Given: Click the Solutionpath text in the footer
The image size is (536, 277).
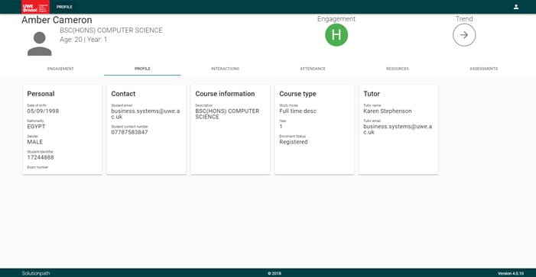Looking at the screenshot, I should pyautogui.click(x=36, y=273).
